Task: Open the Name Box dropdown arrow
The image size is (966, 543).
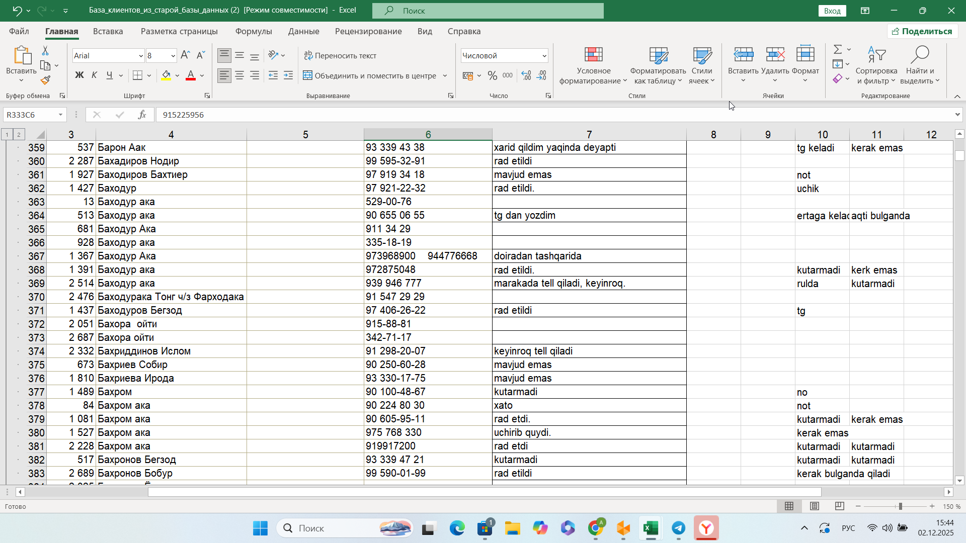Action: 60,115
